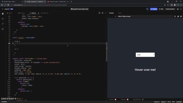183x103 pixels.
Task: Click Ln 80, Col 1 in status bar
Action: [x=157, y=102]
